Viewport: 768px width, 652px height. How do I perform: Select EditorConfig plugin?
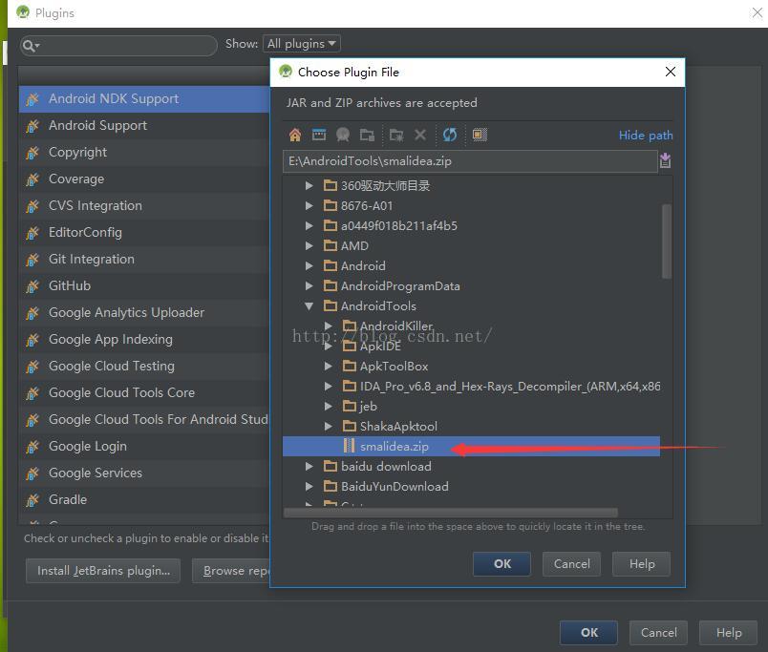(x=144, y=233)
